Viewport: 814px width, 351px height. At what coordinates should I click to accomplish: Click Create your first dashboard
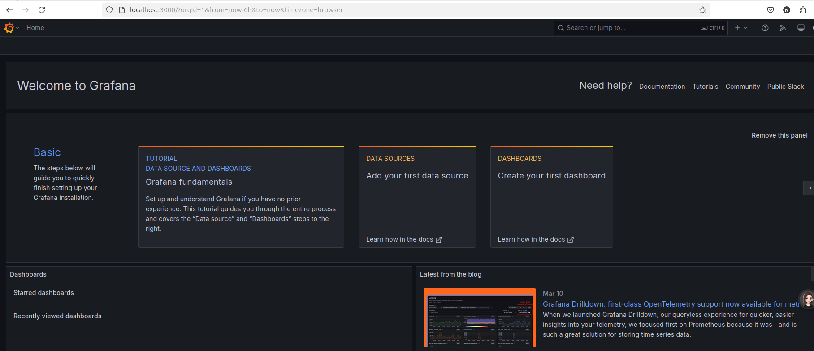click(x=551, y=176)
